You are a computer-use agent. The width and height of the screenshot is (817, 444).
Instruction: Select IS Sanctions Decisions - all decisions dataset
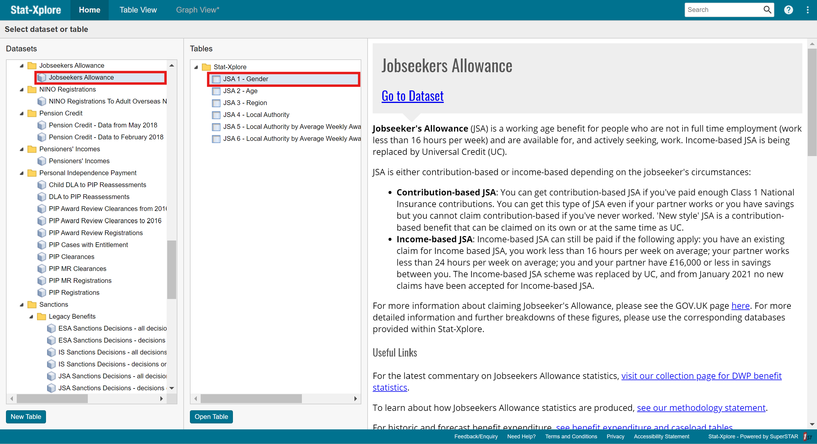click(x=113, y=352)
